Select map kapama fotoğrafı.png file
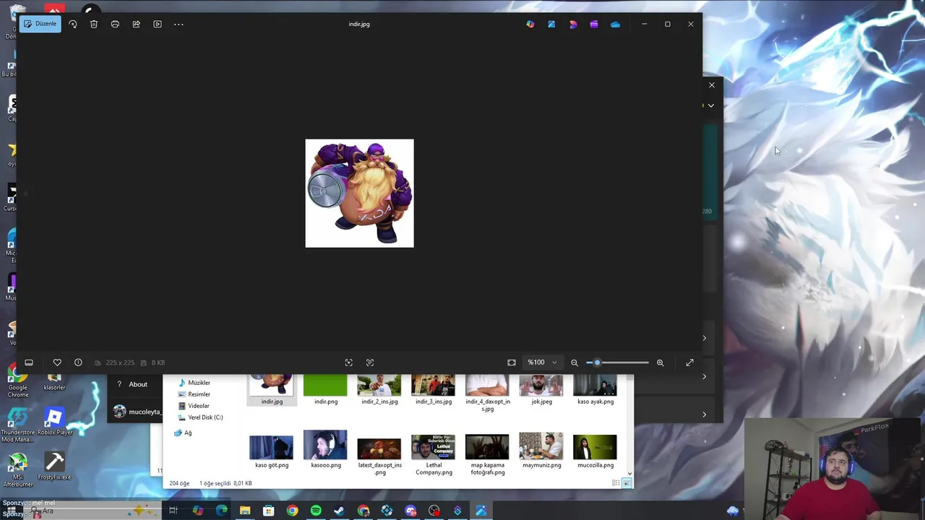The height and width of the screenshot is (520, 925). 487,455
